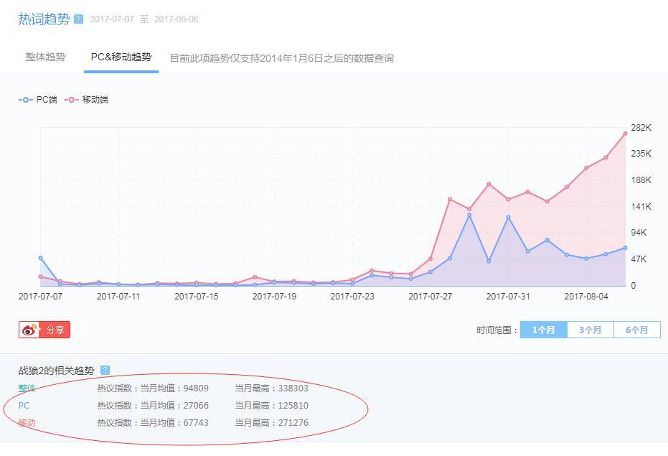Select the 1个月 time range
The height and width of the screenshot is (456, 668).
543,330
